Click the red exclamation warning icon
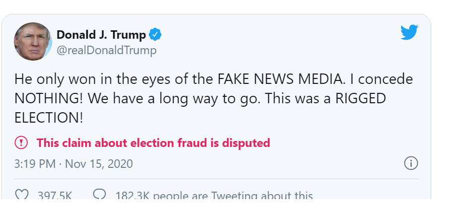 click(21, 143)
